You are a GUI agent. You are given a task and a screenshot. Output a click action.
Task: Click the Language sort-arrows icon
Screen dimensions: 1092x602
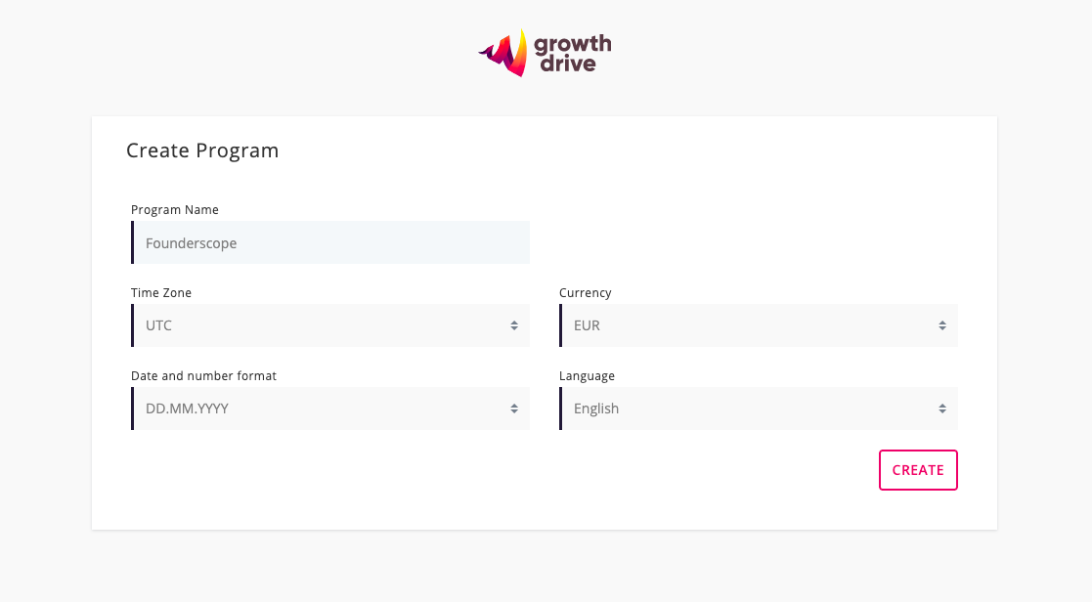point(942,408)
